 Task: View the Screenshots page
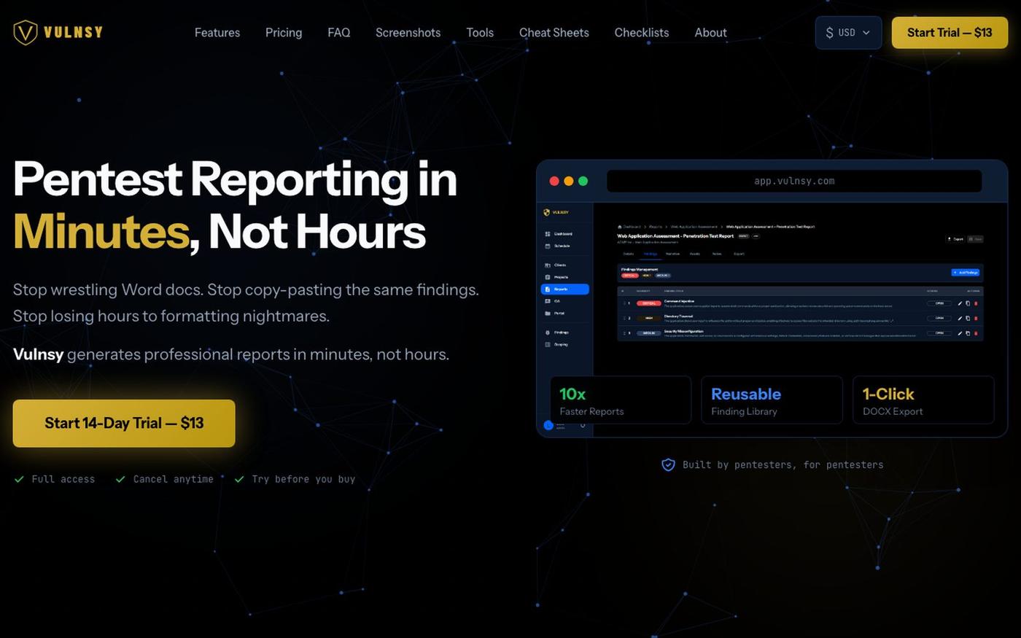(x=408, y=33)
